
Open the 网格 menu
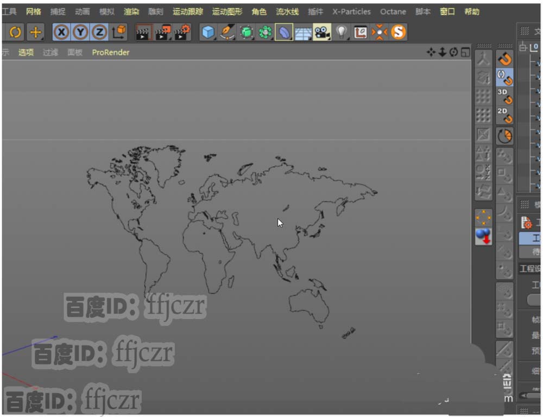pos(34,11)
